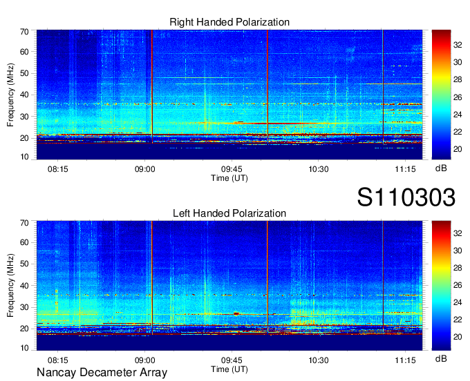
Task: Click the "11:15" tick on the bottom time axis
Action: (x=405, y=360)
